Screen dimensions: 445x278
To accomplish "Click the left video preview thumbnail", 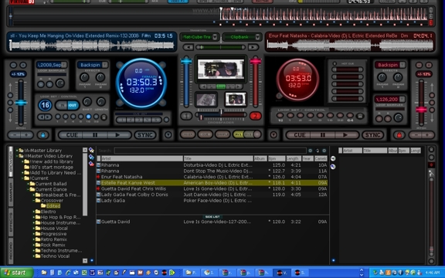I will (x=206, y=100).
